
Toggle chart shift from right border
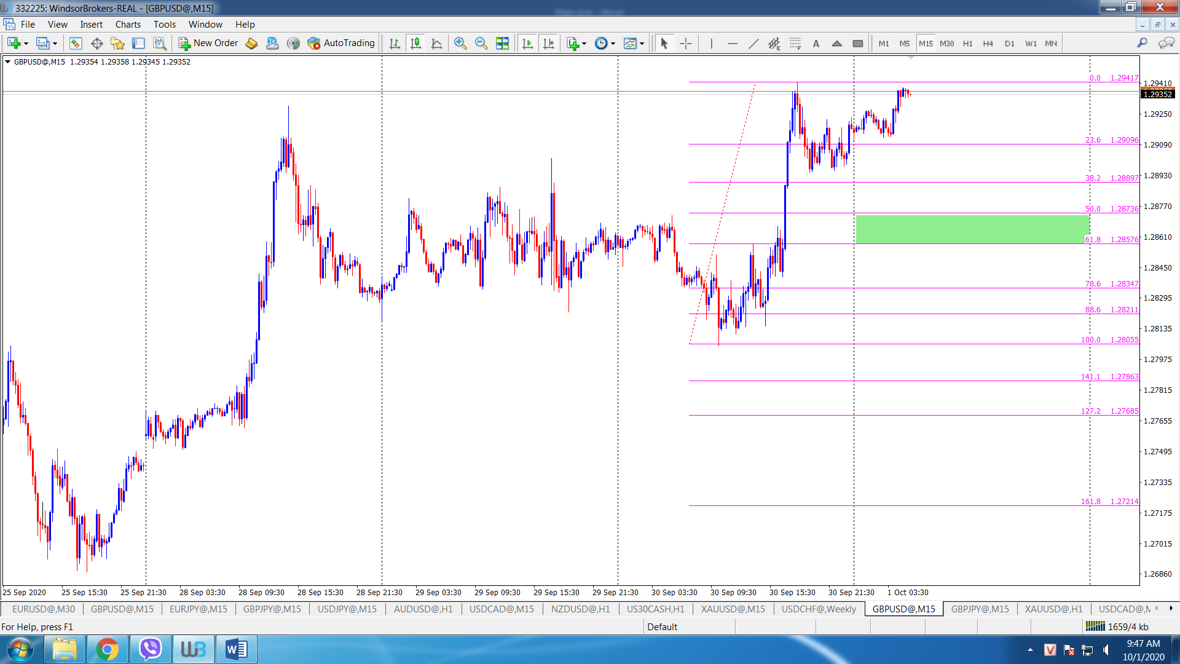coord(548,43)
